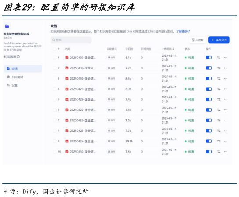Click PDF icon of 20250425 document
Viewport: 239px width, 197px height.
click(x=67, y=131)
